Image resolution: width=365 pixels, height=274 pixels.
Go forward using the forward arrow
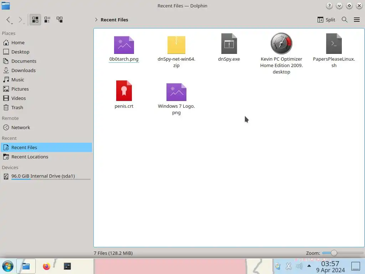pos(20,20)
